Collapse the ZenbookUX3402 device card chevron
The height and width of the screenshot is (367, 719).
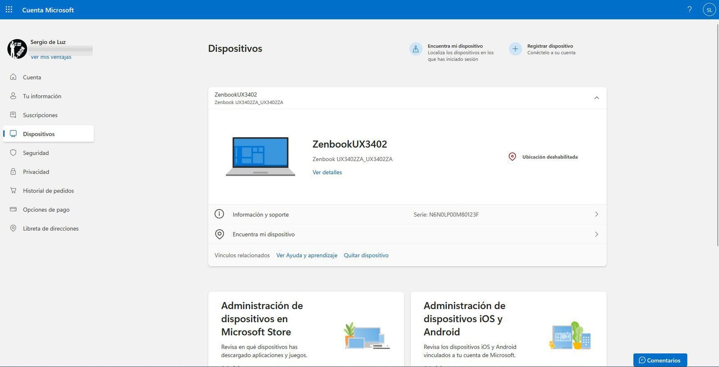coord(596,98)
